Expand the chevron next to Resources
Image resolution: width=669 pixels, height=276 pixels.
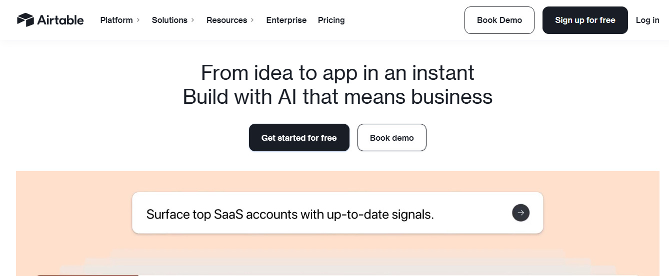coord(252,20)
